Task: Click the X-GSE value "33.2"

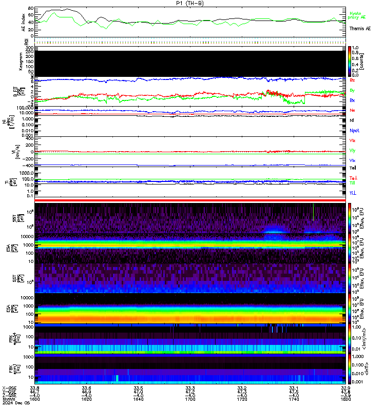Action: coord(242,388)
